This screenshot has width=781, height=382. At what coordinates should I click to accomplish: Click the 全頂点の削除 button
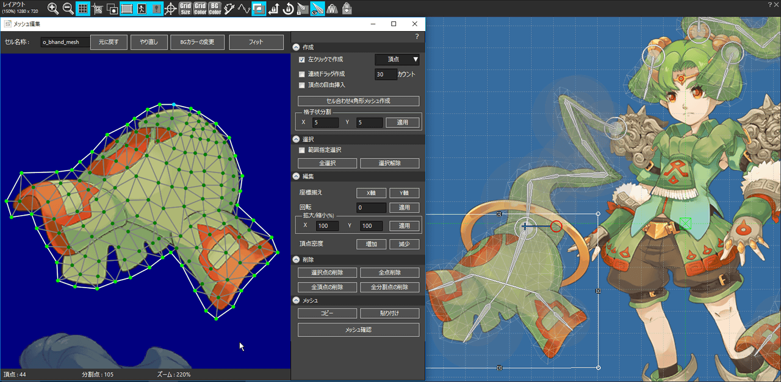(x=328, y=287)
